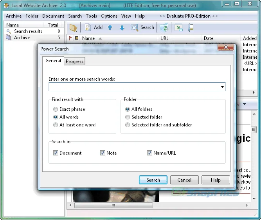The height and width of the screenshot is (220, 261).
Task: Click the application icon in the title bar
Action: click(6, 5)
